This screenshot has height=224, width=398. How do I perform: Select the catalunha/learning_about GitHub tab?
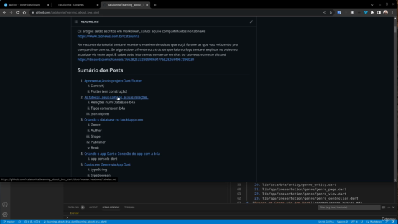click(x=126, y=5)
